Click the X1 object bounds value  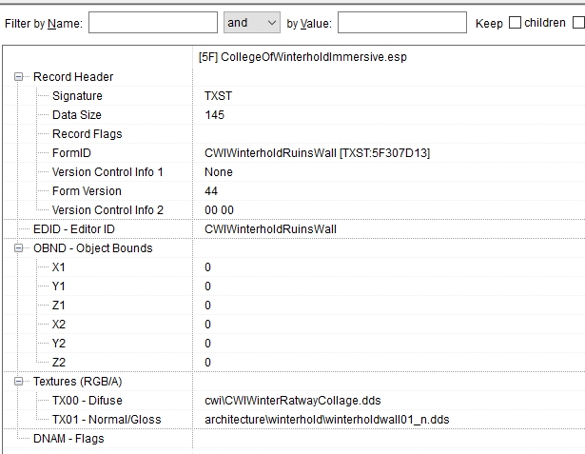tap(208, 267)
